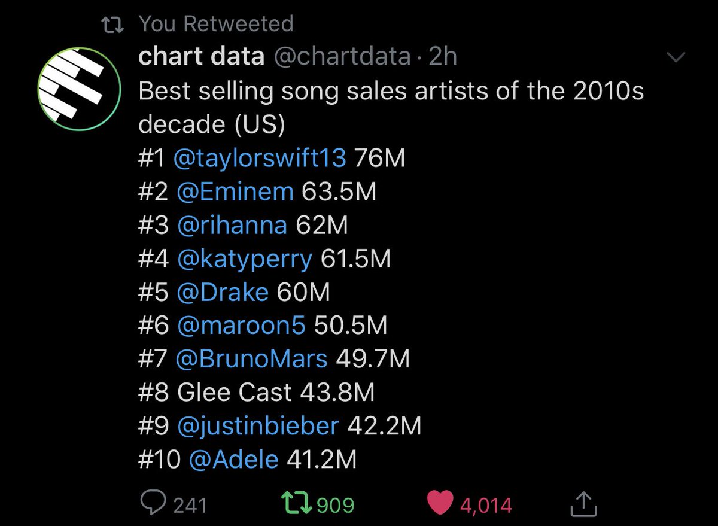Visit the @Adele profile link
The height and width of the screenshot is (526, 718).
234,460
